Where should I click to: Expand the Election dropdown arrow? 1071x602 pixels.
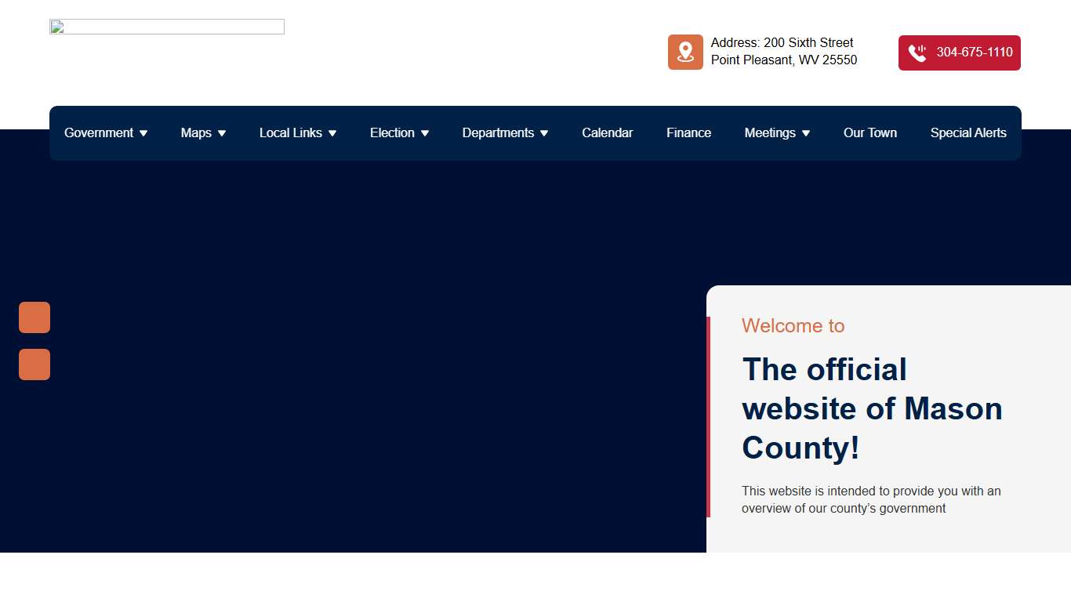(x=425, y=133)
